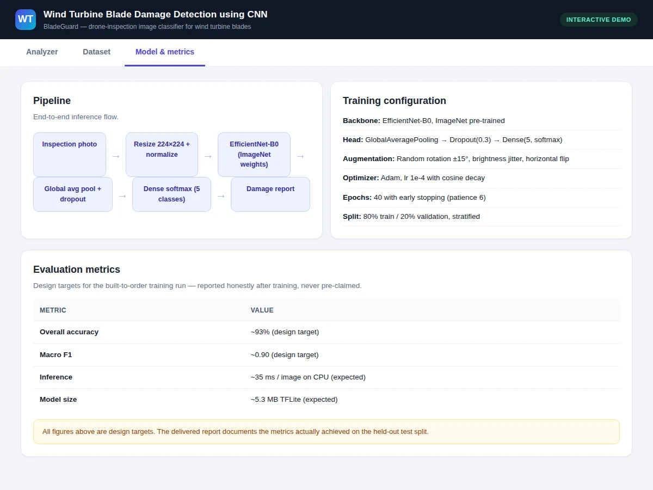Click the Inspection photo pipeline step
Image resolution: width=653 pixels, height=490 pixels.
[70, 155]
